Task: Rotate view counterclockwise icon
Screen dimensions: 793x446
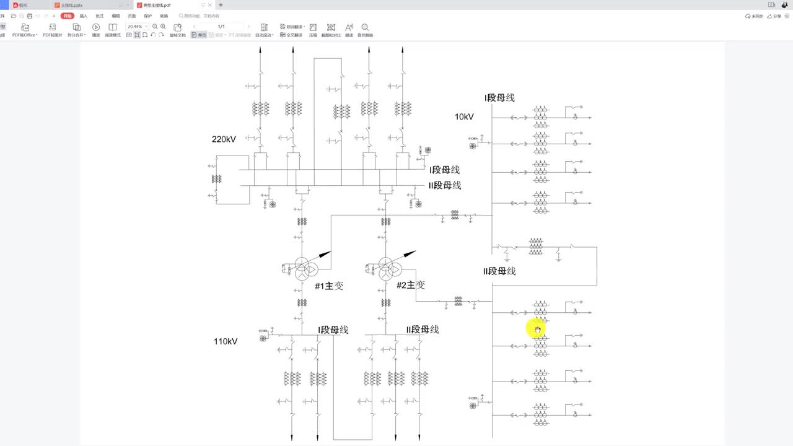Action: [x=153, y=35]
